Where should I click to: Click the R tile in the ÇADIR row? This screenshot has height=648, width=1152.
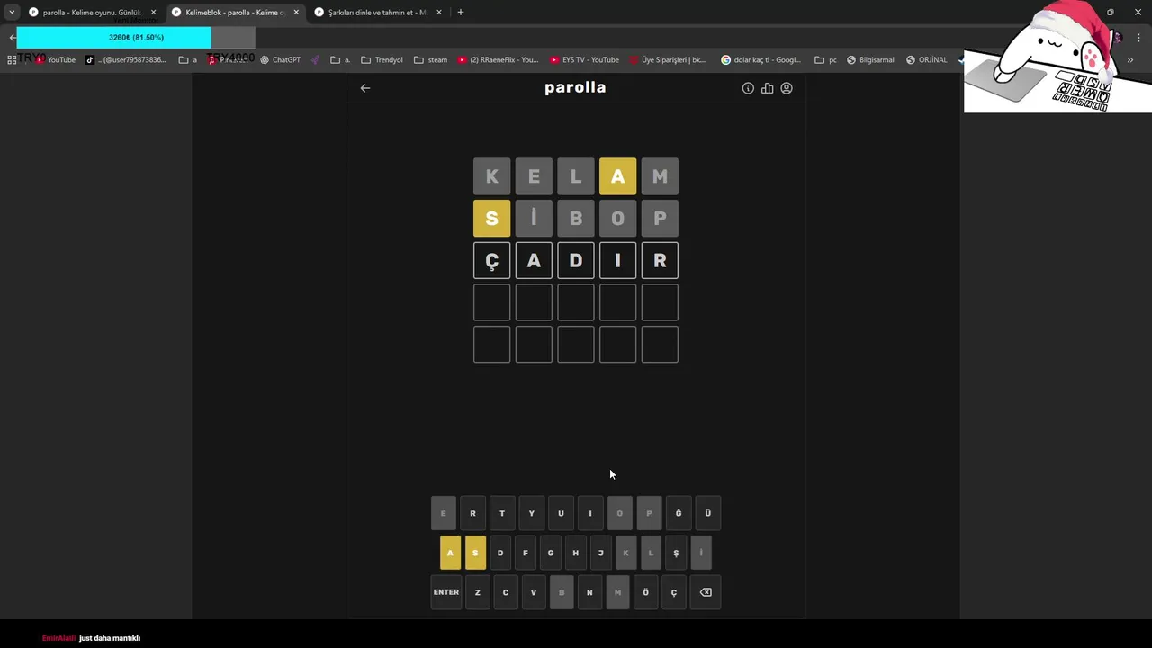tap(660, 261)
